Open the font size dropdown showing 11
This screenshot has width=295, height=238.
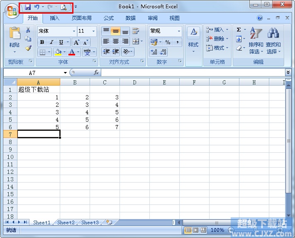93,31
